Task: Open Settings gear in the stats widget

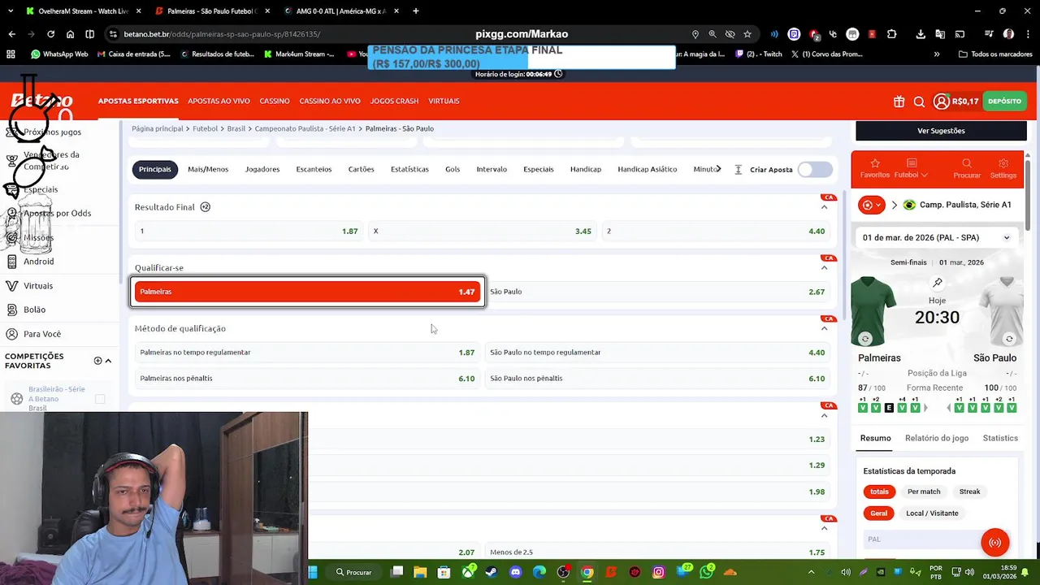Action: click(1003, 168)
